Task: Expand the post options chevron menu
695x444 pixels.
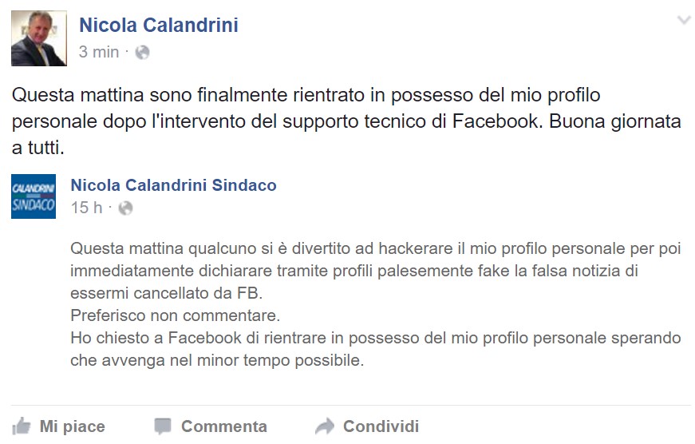Action: pos(684,21)
